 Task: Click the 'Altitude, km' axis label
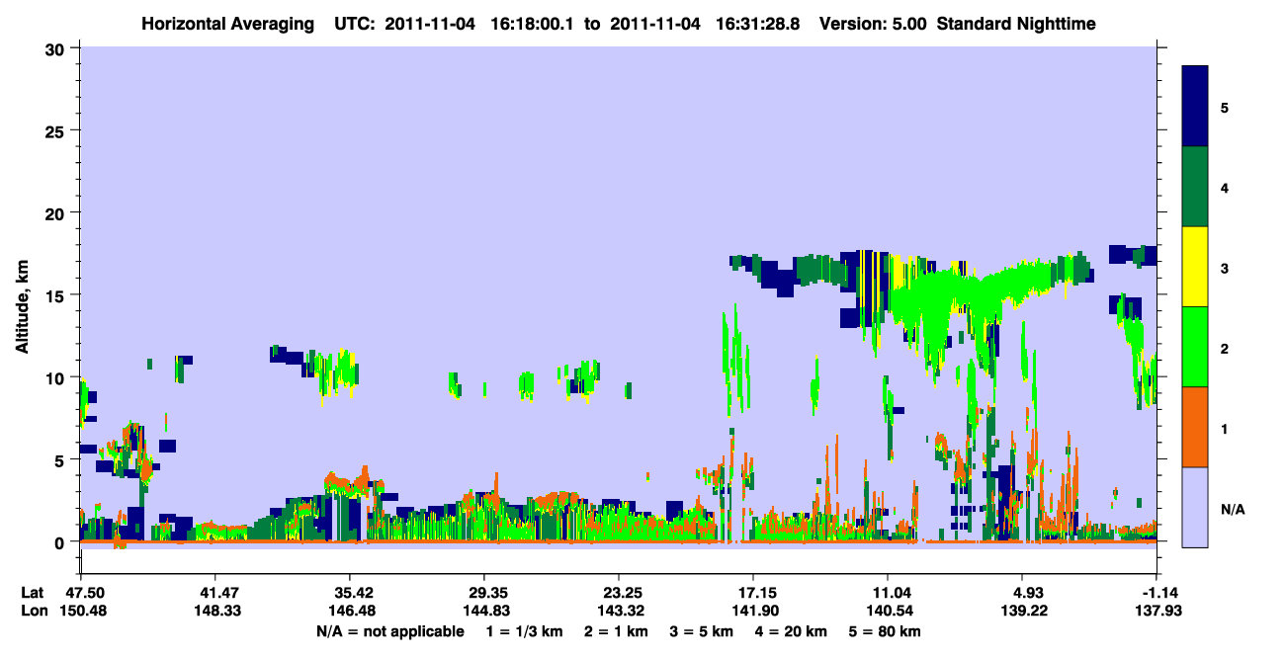point(22,306)
